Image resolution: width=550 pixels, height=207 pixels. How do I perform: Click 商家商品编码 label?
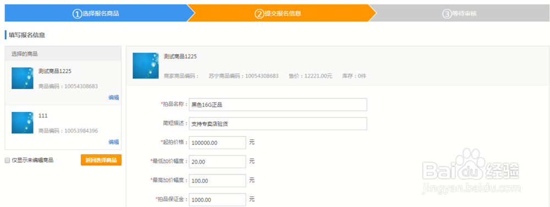(182, 76)
